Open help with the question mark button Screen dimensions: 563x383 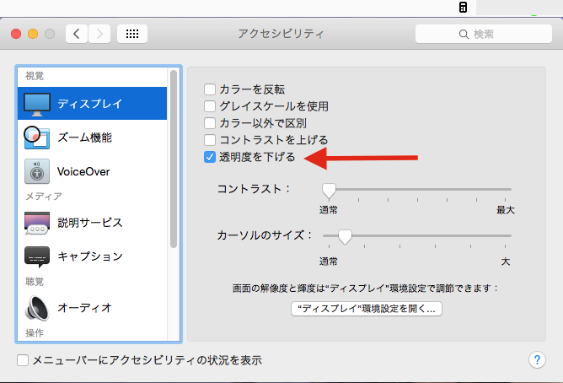537,359
